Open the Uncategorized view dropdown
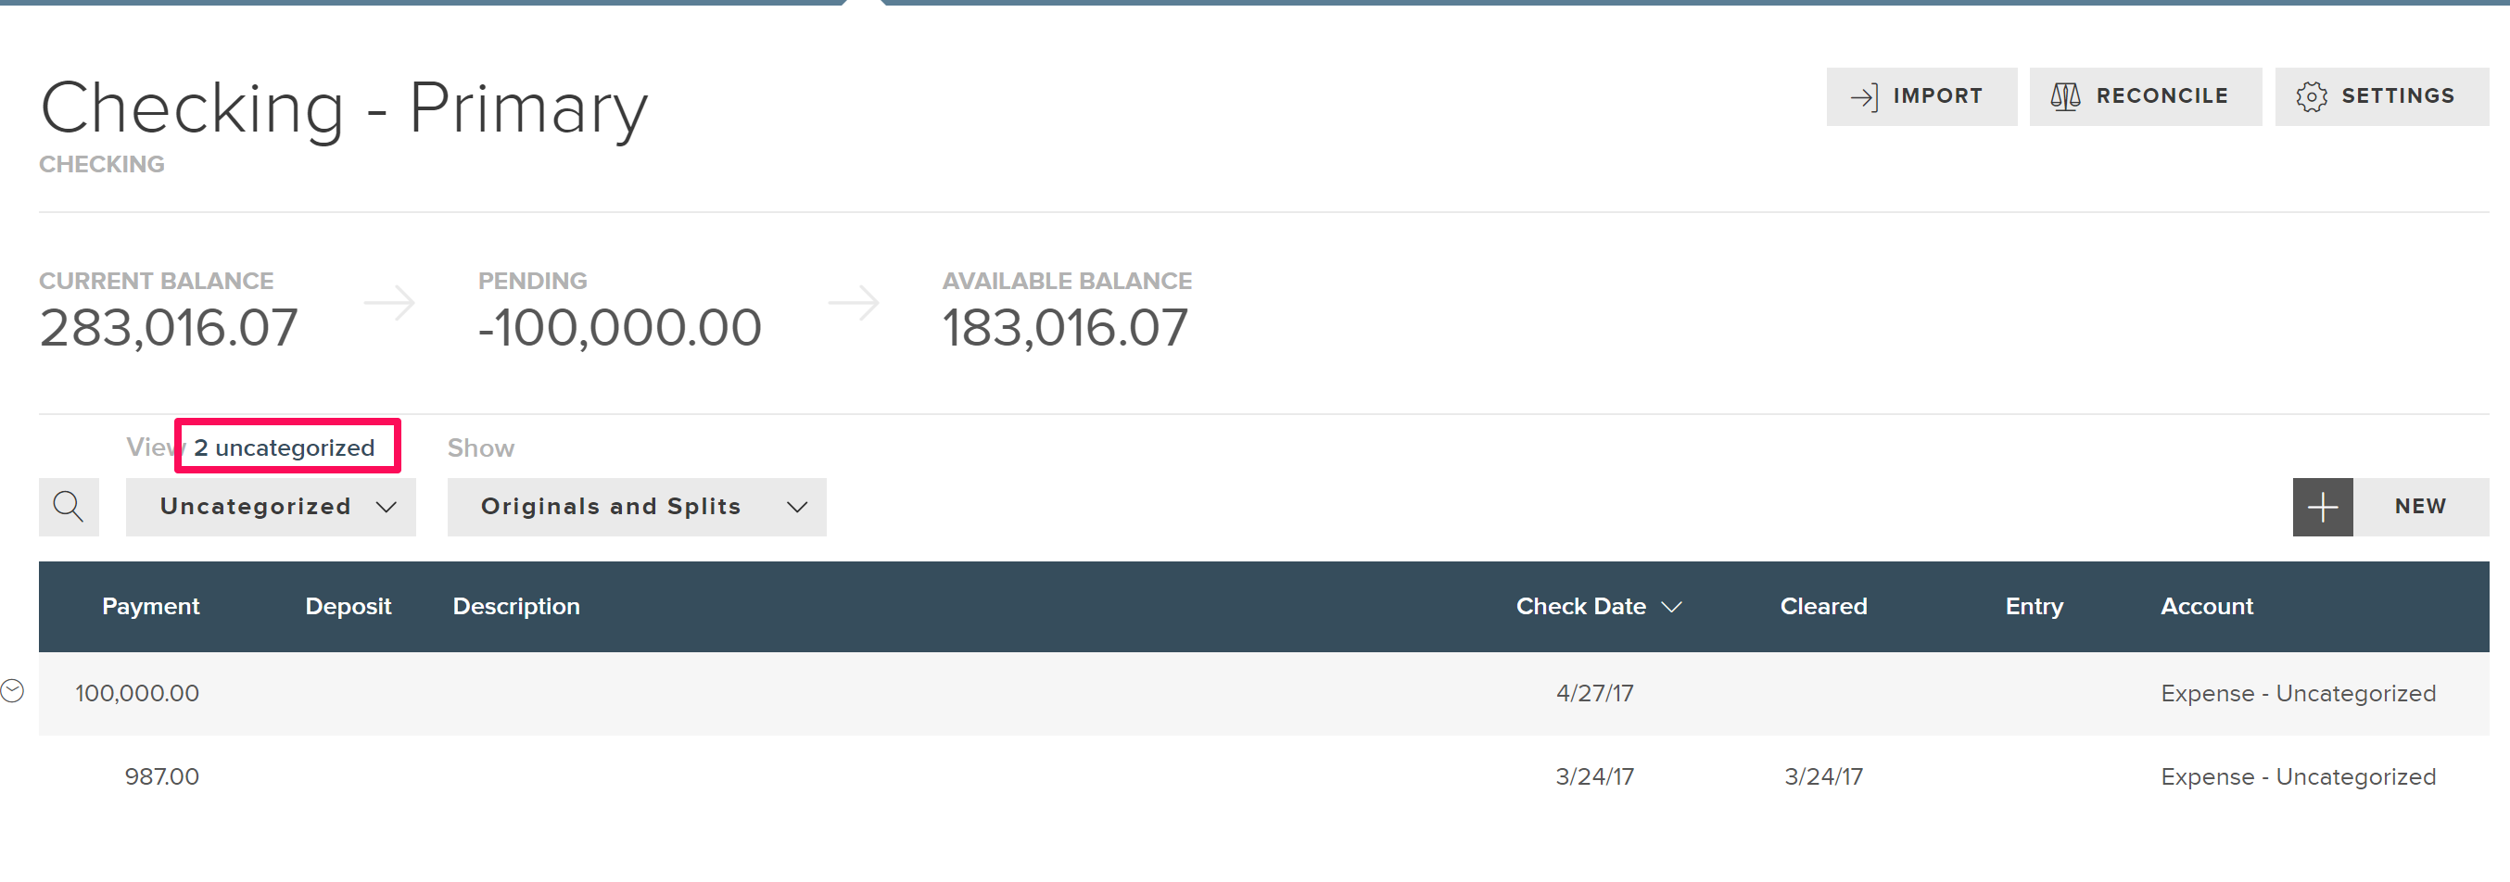 (271, 506)
